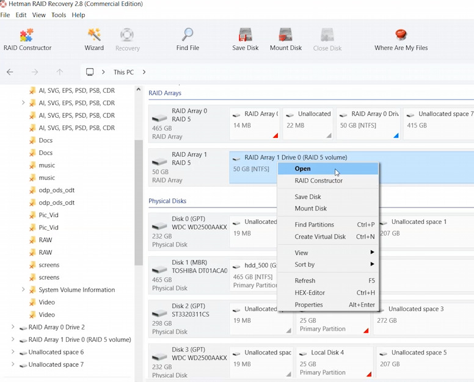Screen dimensions: 474x382
Task: Select Unallocated space 3 272 GB block
Action: coord(423,319)
